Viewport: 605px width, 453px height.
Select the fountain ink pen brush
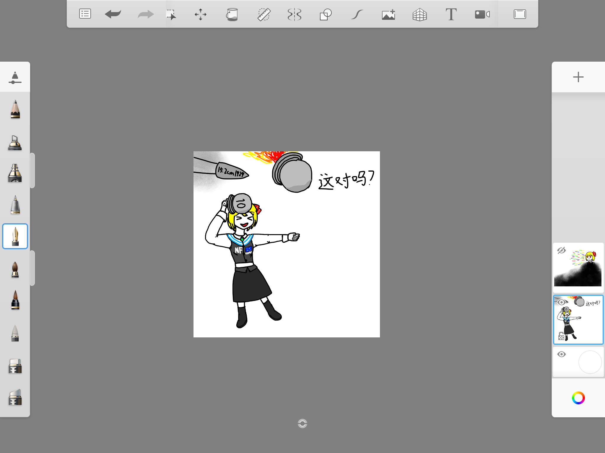pyautogui.click(x=15, y=236)
